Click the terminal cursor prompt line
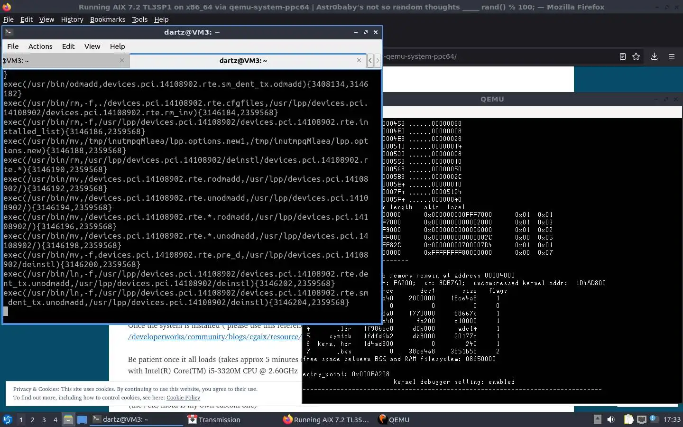The image size is (683, 427). [6, 311]
